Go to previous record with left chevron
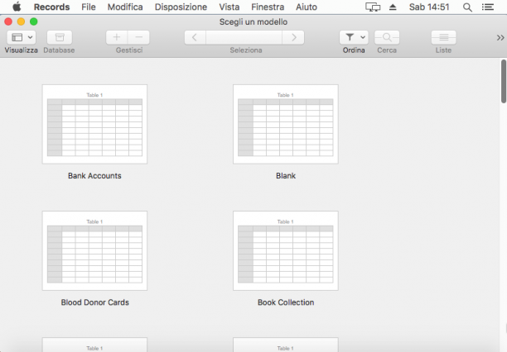This screenshot has height=352, width=507. tap(195, 37)
